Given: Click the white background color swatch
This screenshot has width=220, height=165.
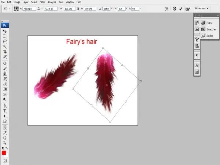Looking at the screenshot, I should pos(7,155).
